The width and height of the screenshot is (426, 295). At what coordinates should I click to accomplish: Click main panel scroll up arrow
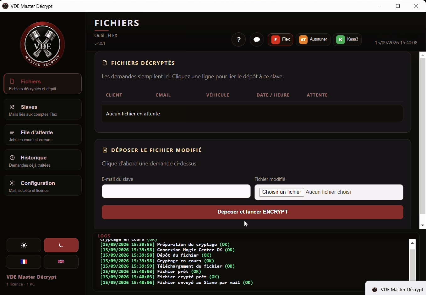pyautogui.click(x=423, y=55)
